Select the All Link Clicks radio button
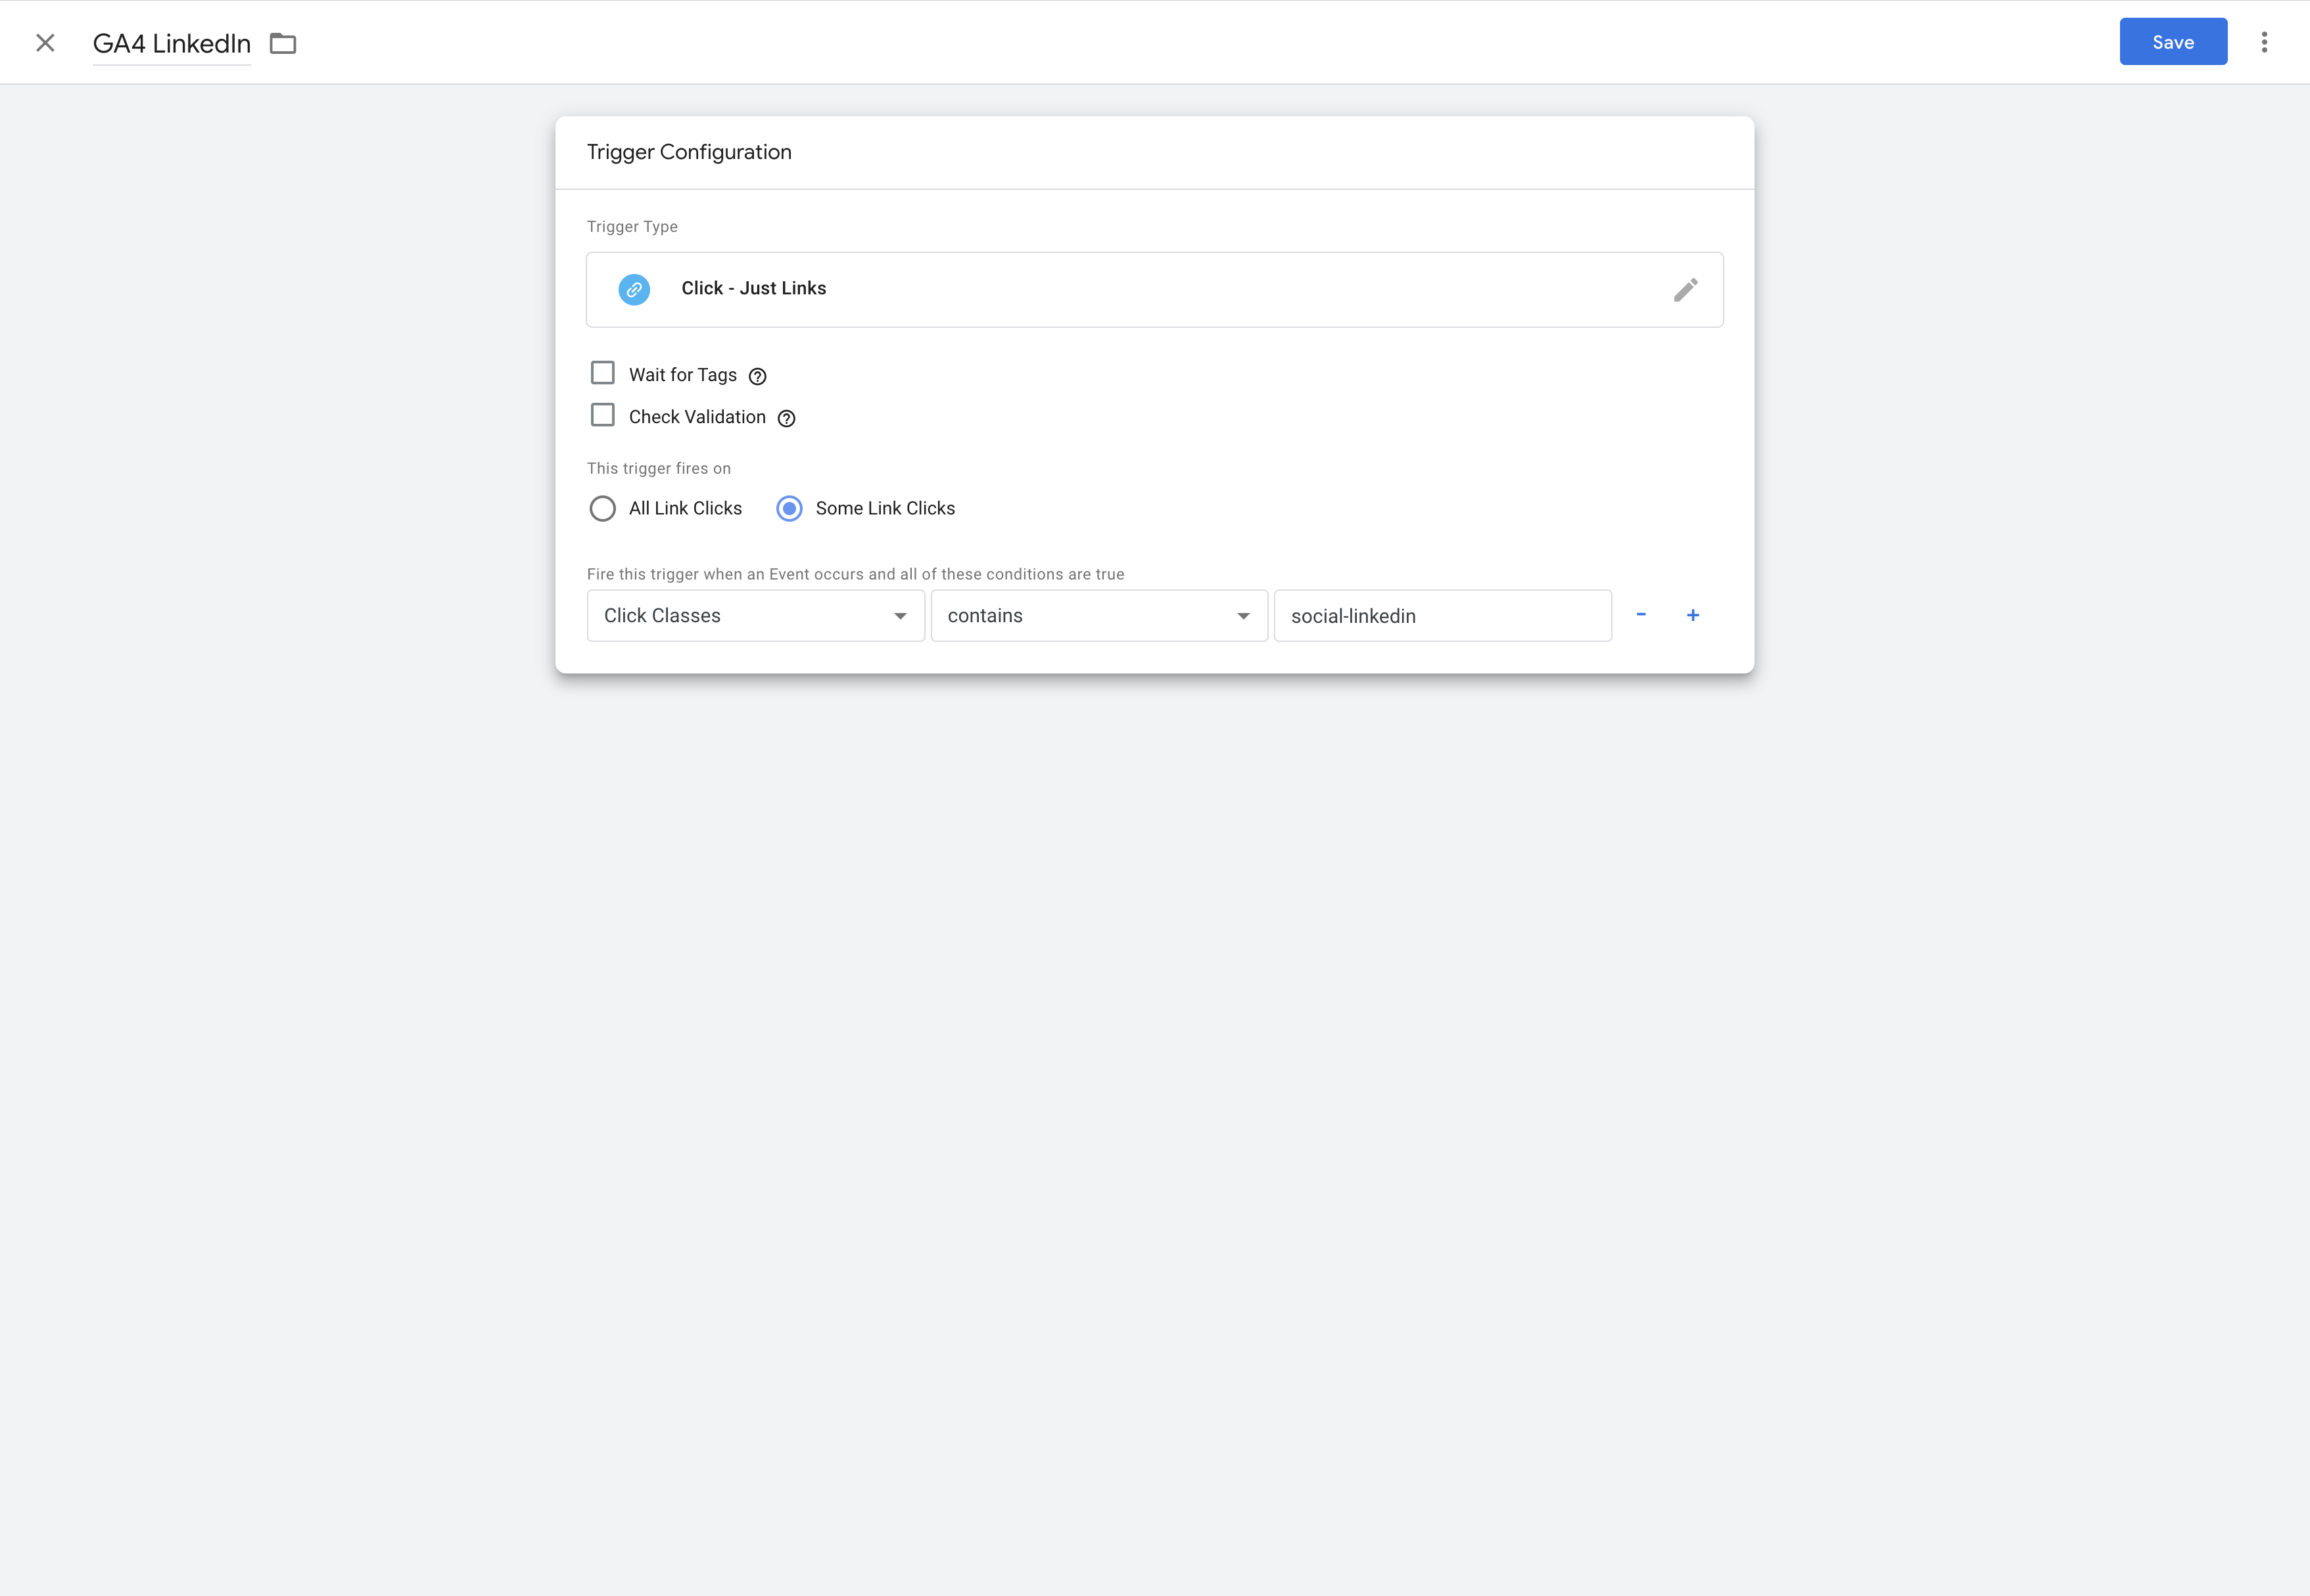The height and width of the screenshot is (1596, 2310). 602,509
